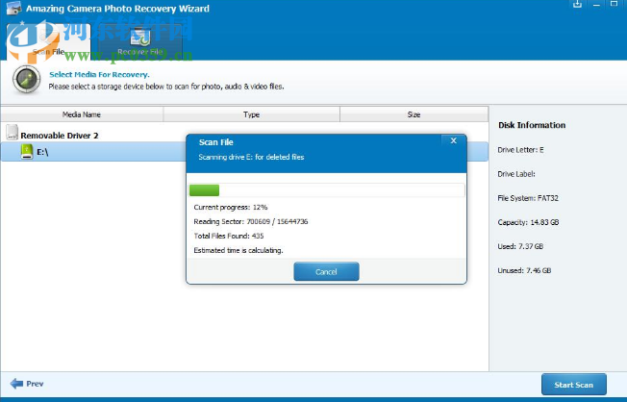Select the Removable Driver 2 entry

click(60, 136)
